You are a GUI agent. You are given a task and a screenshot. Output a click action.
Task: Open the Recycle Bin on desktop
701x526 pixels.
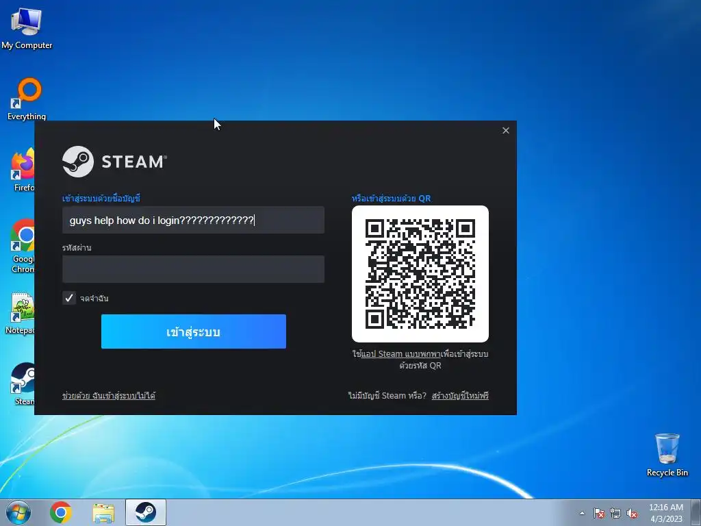pos(667,455)
